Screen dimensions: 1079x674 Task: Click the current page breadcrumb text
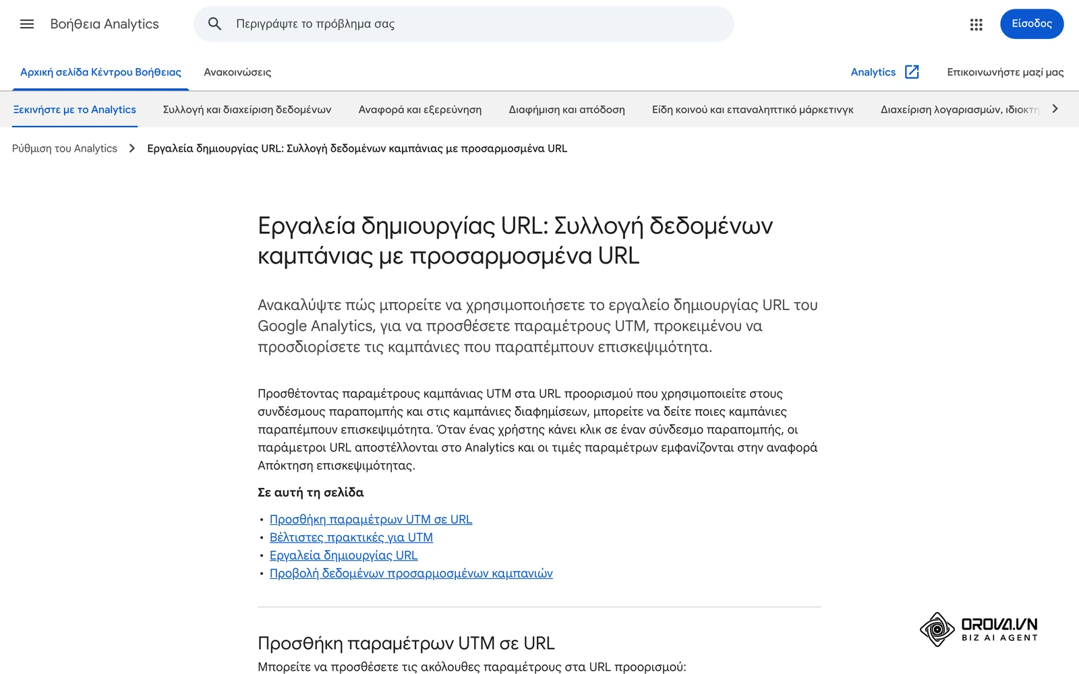point(357,148)
